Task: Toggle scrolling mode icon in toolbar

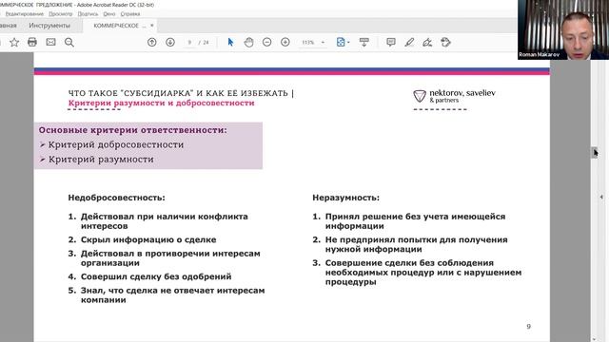Action: (363, 42)
